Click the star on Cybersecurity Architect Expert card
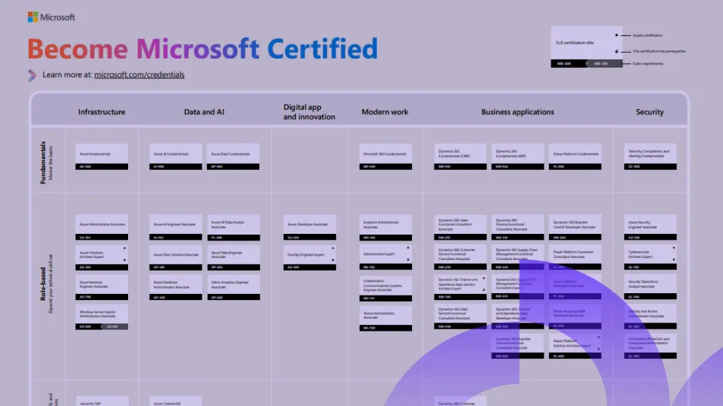Viewport: 723px width, 406px height. (x=673, y=247)
